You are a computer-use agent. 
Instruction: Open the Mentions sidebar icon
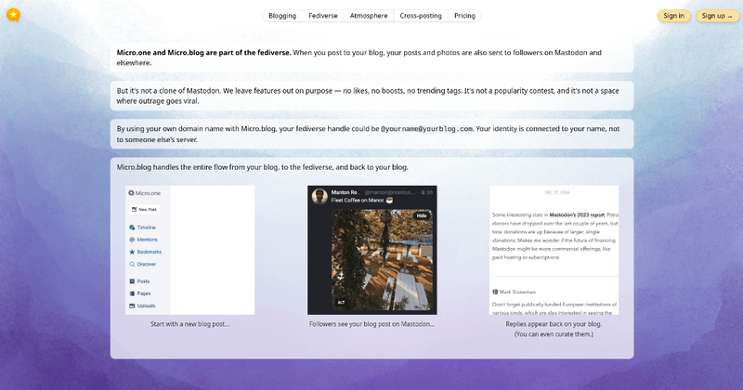pyautogui.click(x=132, y=240)
